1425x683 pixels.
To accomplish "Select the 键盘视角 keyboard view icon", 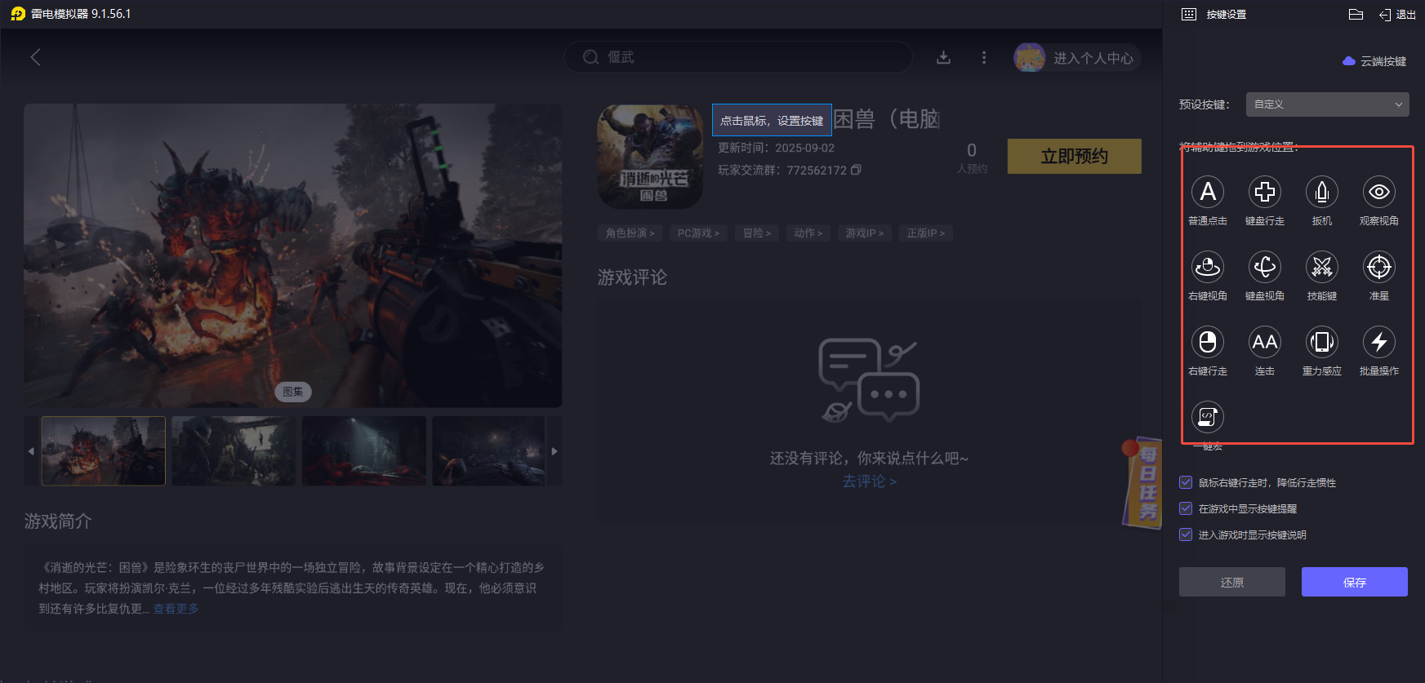I will coord(1265,267).
